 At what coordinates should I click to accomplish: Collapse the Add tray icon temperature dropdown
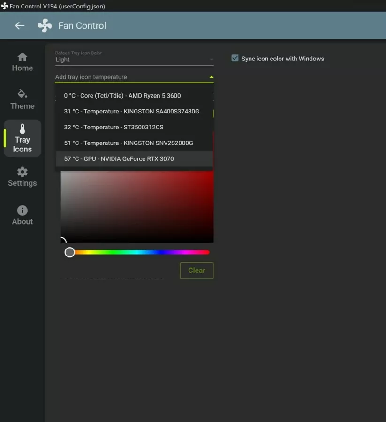coord(212,77)
